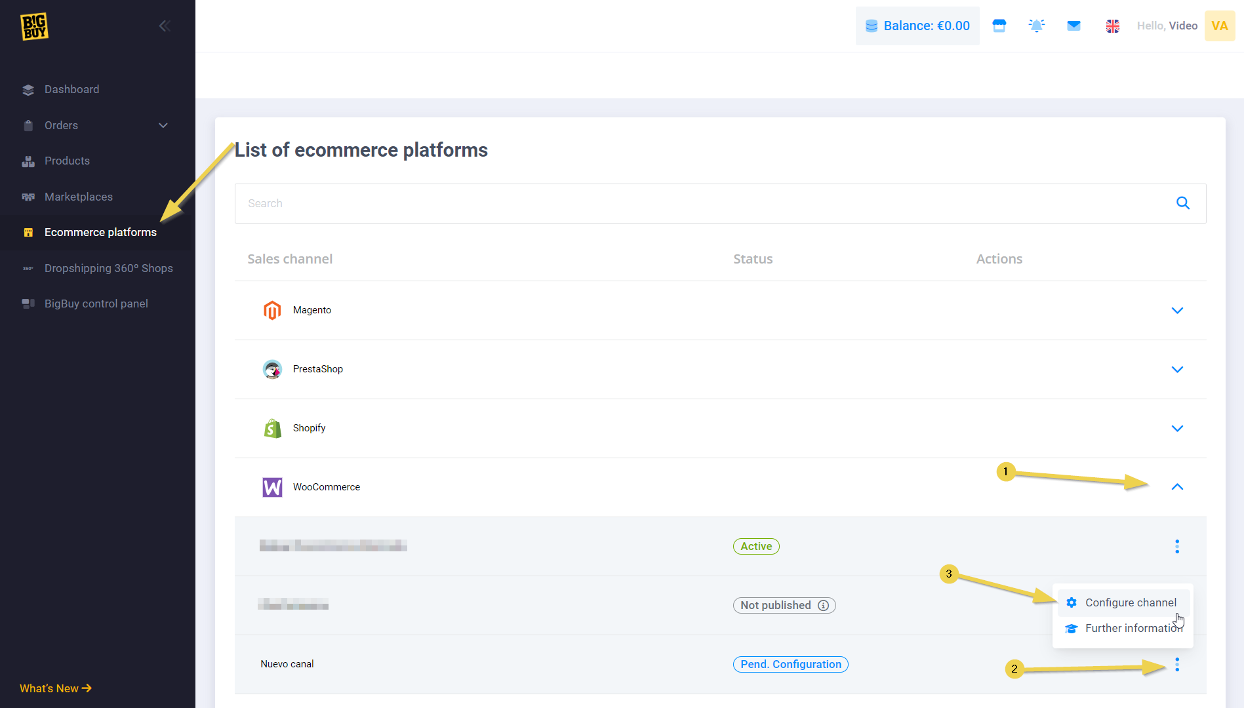
Task: Select Configure channel from popup menu
Action: tap(1130, 602)
